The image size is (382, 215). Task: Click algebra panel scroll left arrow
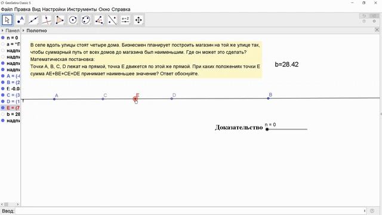(x=2, y=204)
